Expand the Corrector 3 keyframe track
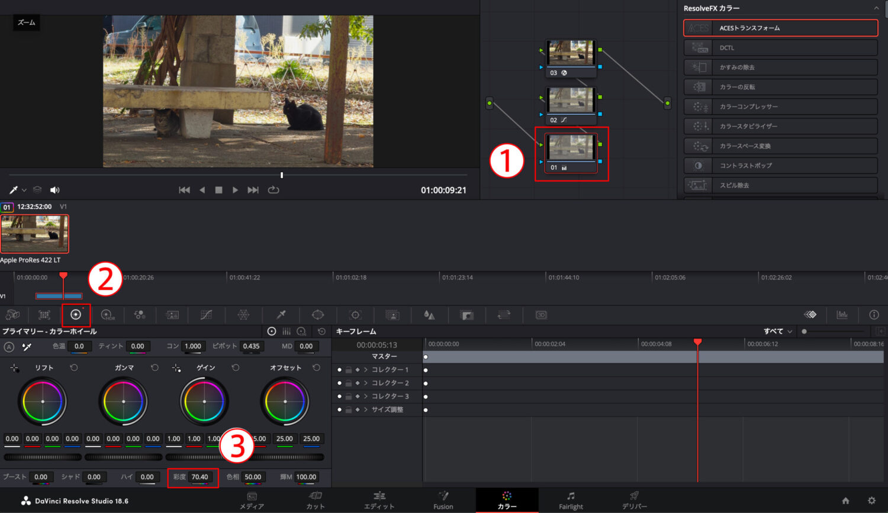The height and width of the screenshot is (513, 888). (x=366, y=396)
